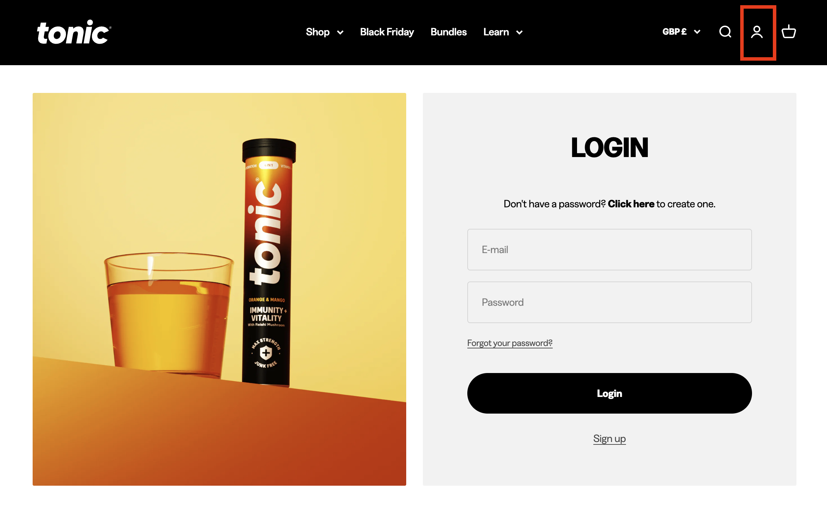The width and height of the screenshot is (827, 511).
Task: Open the Black Friday menu item
Action: (387, 32)
